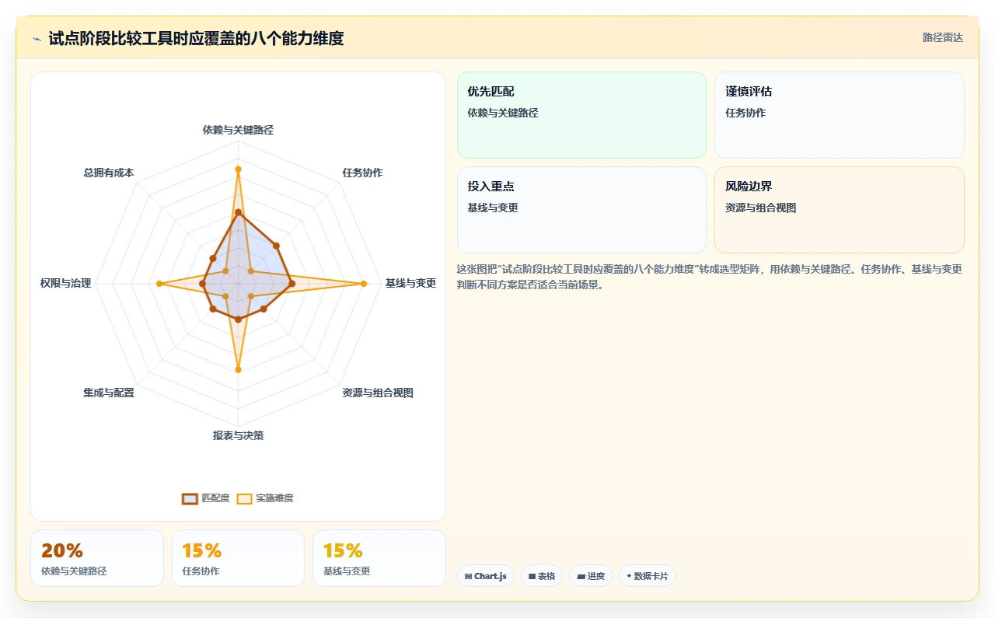This screenshot has height=618, width=995.
Task: Click the zigzag icon beside the title
Action: [37, 38]
